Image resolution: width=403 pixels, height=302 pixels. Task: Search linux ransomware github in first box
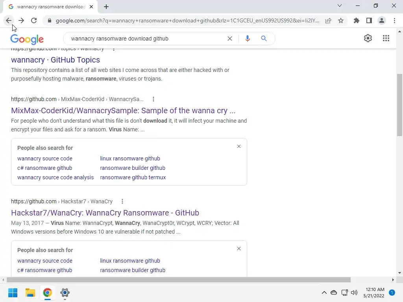pos(130,158)
